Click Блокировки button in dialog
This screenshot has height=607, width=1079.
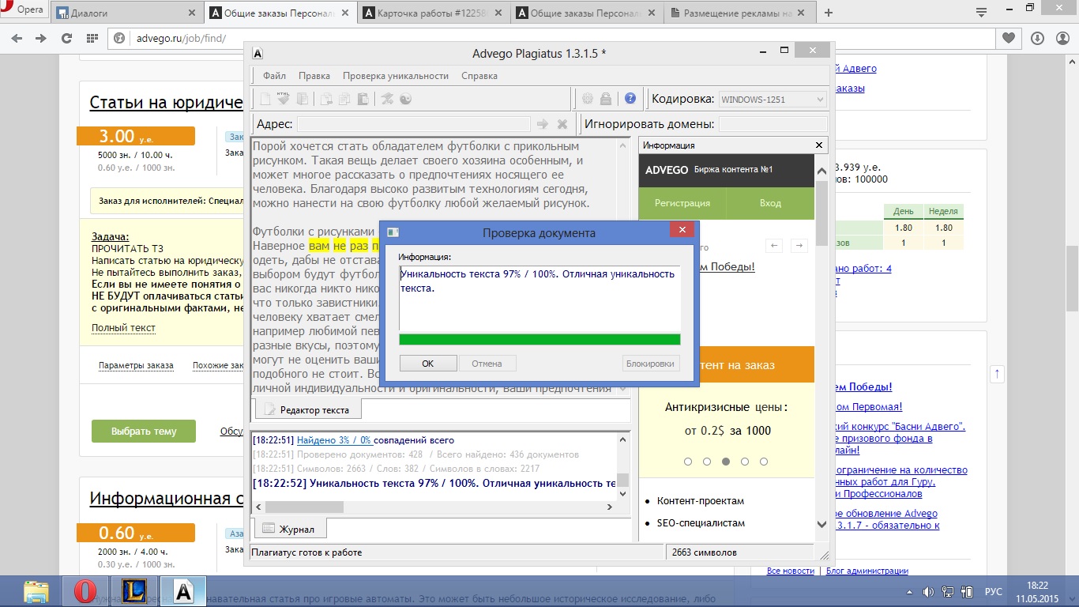650,364
